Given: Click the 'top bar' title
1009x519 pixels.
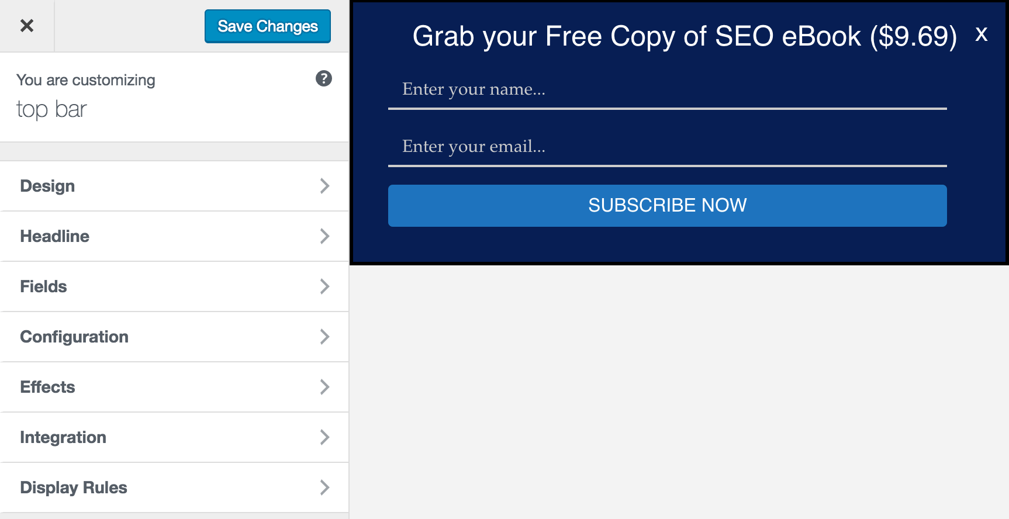Looking at the screenshot, I should click(51, 109).
